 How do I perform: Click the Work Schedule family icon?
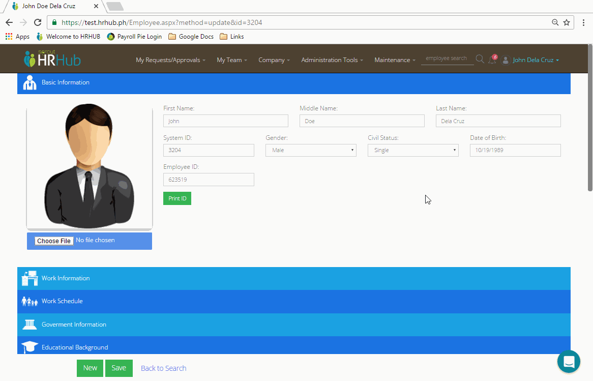[29, 301]
